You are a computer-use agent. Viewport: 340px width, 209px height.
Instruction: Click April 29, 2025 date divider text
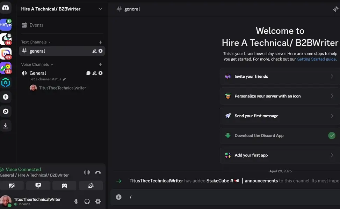[x=280, y=171]
